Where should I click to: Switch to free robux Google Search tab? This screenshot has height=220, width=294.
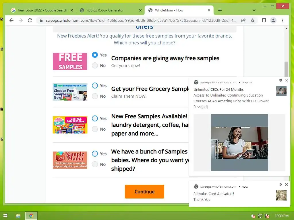point(42,10)
